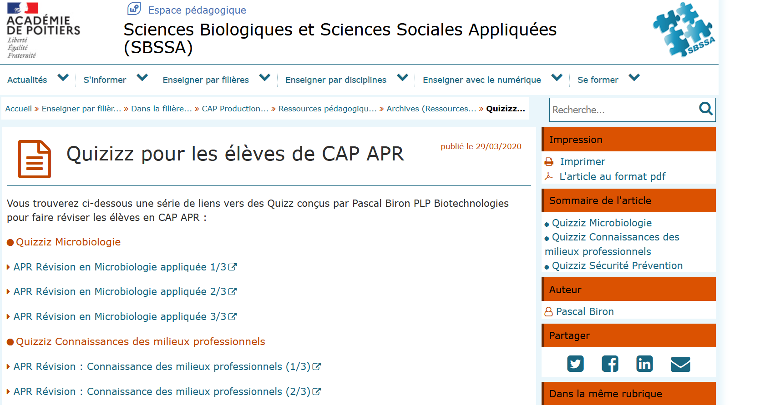The image size is (765, 405).
Task: Open APR Révision en Microbiologie appliquée 1/3
Action: 120,267
